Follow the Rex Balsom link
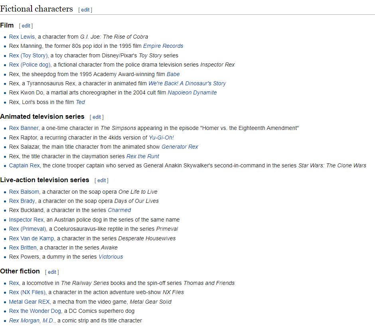 click(x=24, y=192)
